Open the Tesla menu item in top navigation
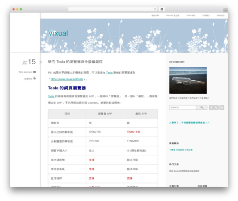Screen dimensions: 238x201 pos(191,16)
